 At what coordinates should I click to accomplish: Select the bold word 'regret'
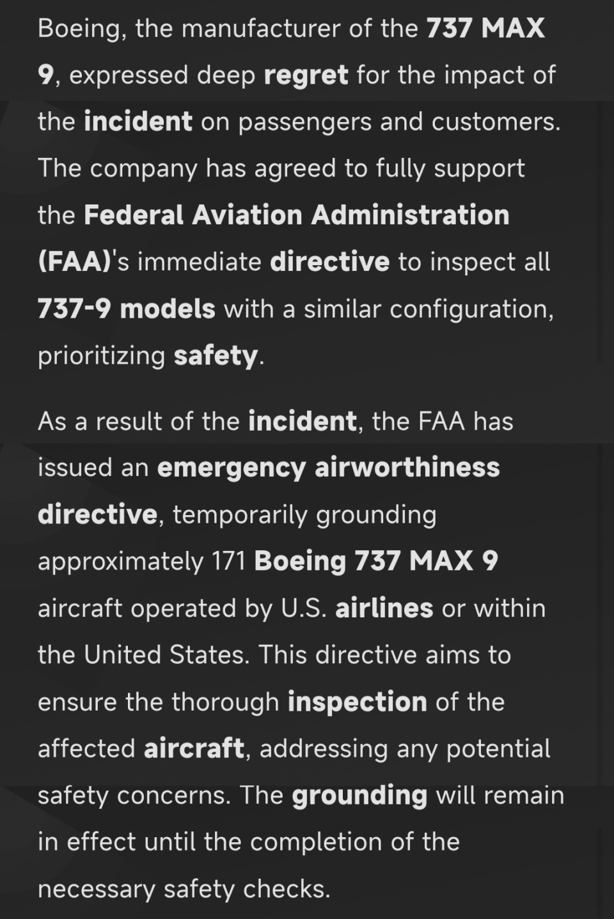pos(306,75)
